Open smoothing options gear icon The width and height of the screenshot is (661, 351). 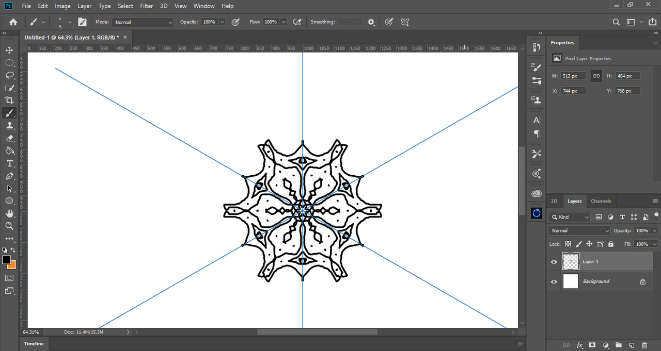click(371, 22)
